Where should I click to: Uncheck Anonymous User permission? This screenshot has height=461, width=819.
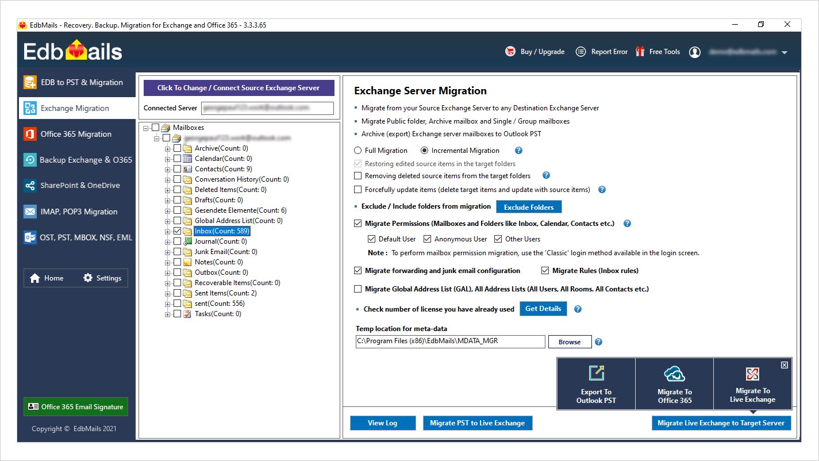pos(427,239)
